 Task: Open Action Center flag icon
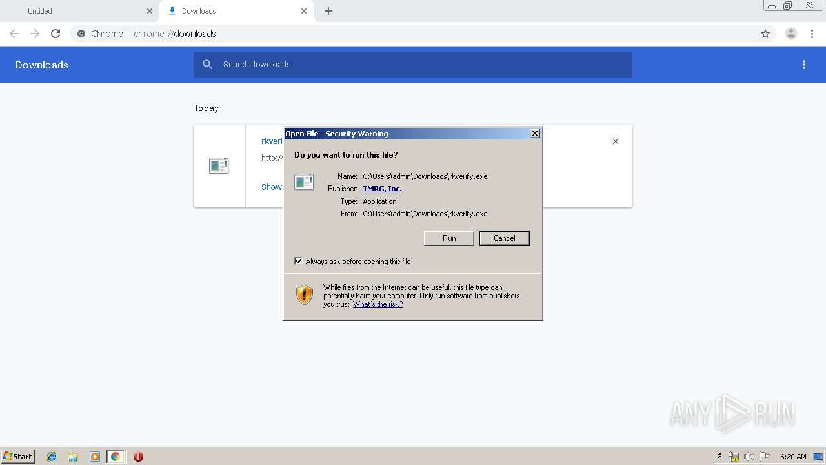pyautogui.click(x=765, y=457)
